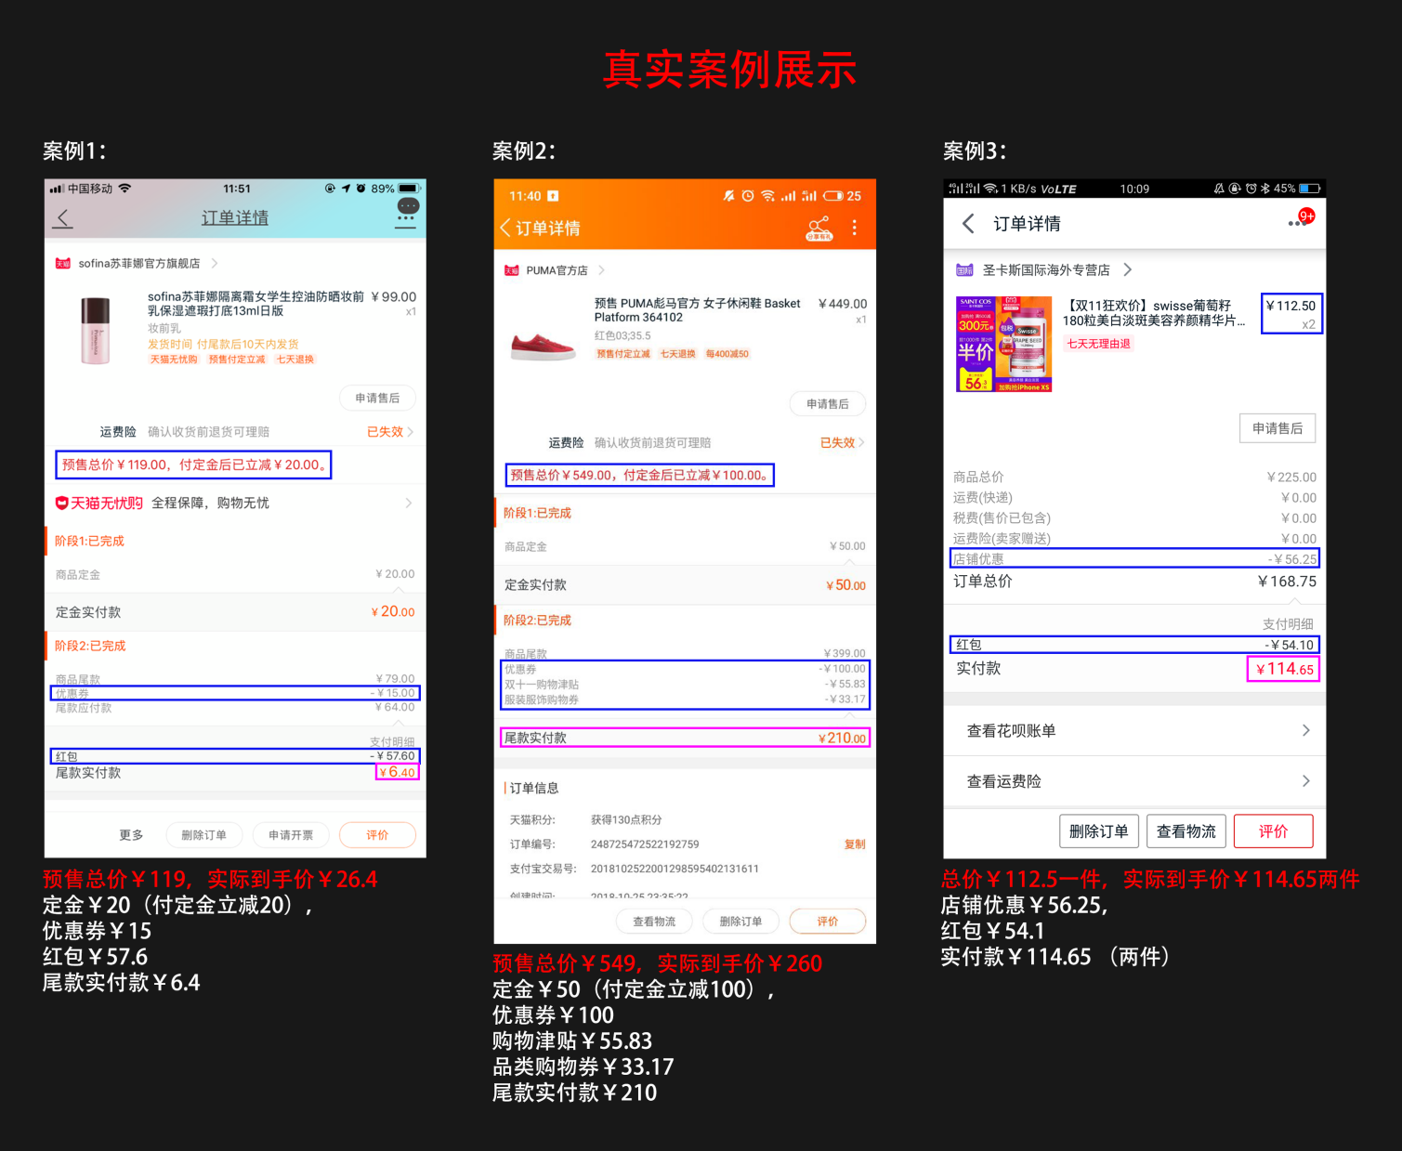Expand 查看运费险 row arrow
The height and width of the screenshot is (1151, 1402).
coord(1305,781)
